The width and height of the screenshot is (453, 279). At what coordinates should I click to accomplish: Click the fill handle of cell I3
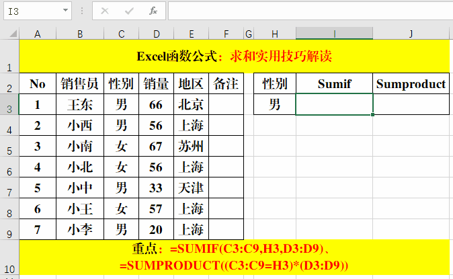(x=373, y=115)
